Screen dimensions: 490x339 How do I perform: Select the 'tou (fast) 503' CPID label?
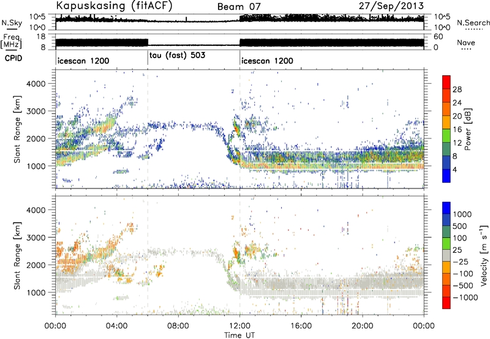[177, 56]
